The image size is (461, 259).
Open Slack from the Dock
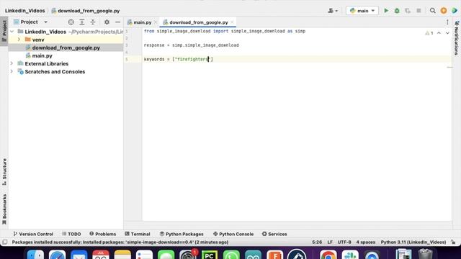click(350, 255)
